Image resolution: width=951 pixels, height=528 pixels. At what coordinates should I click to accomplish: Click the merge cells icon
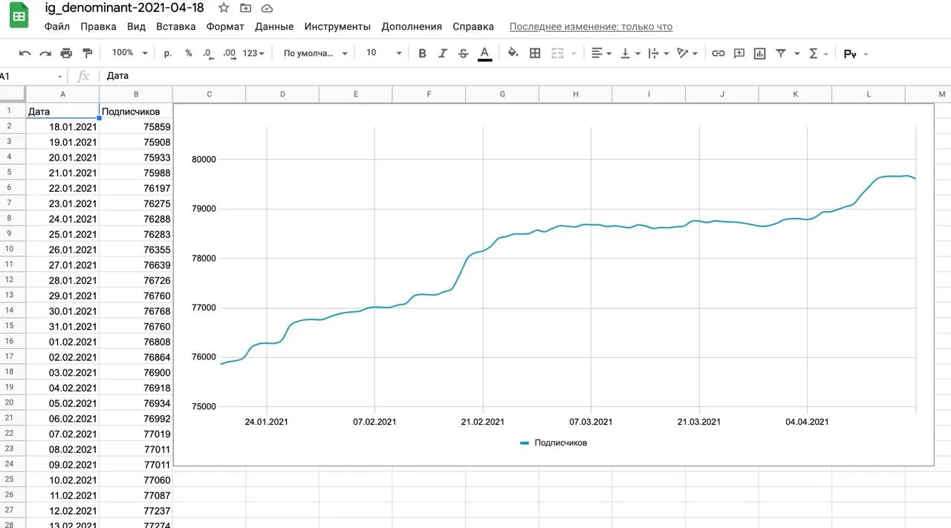(557, 53)
